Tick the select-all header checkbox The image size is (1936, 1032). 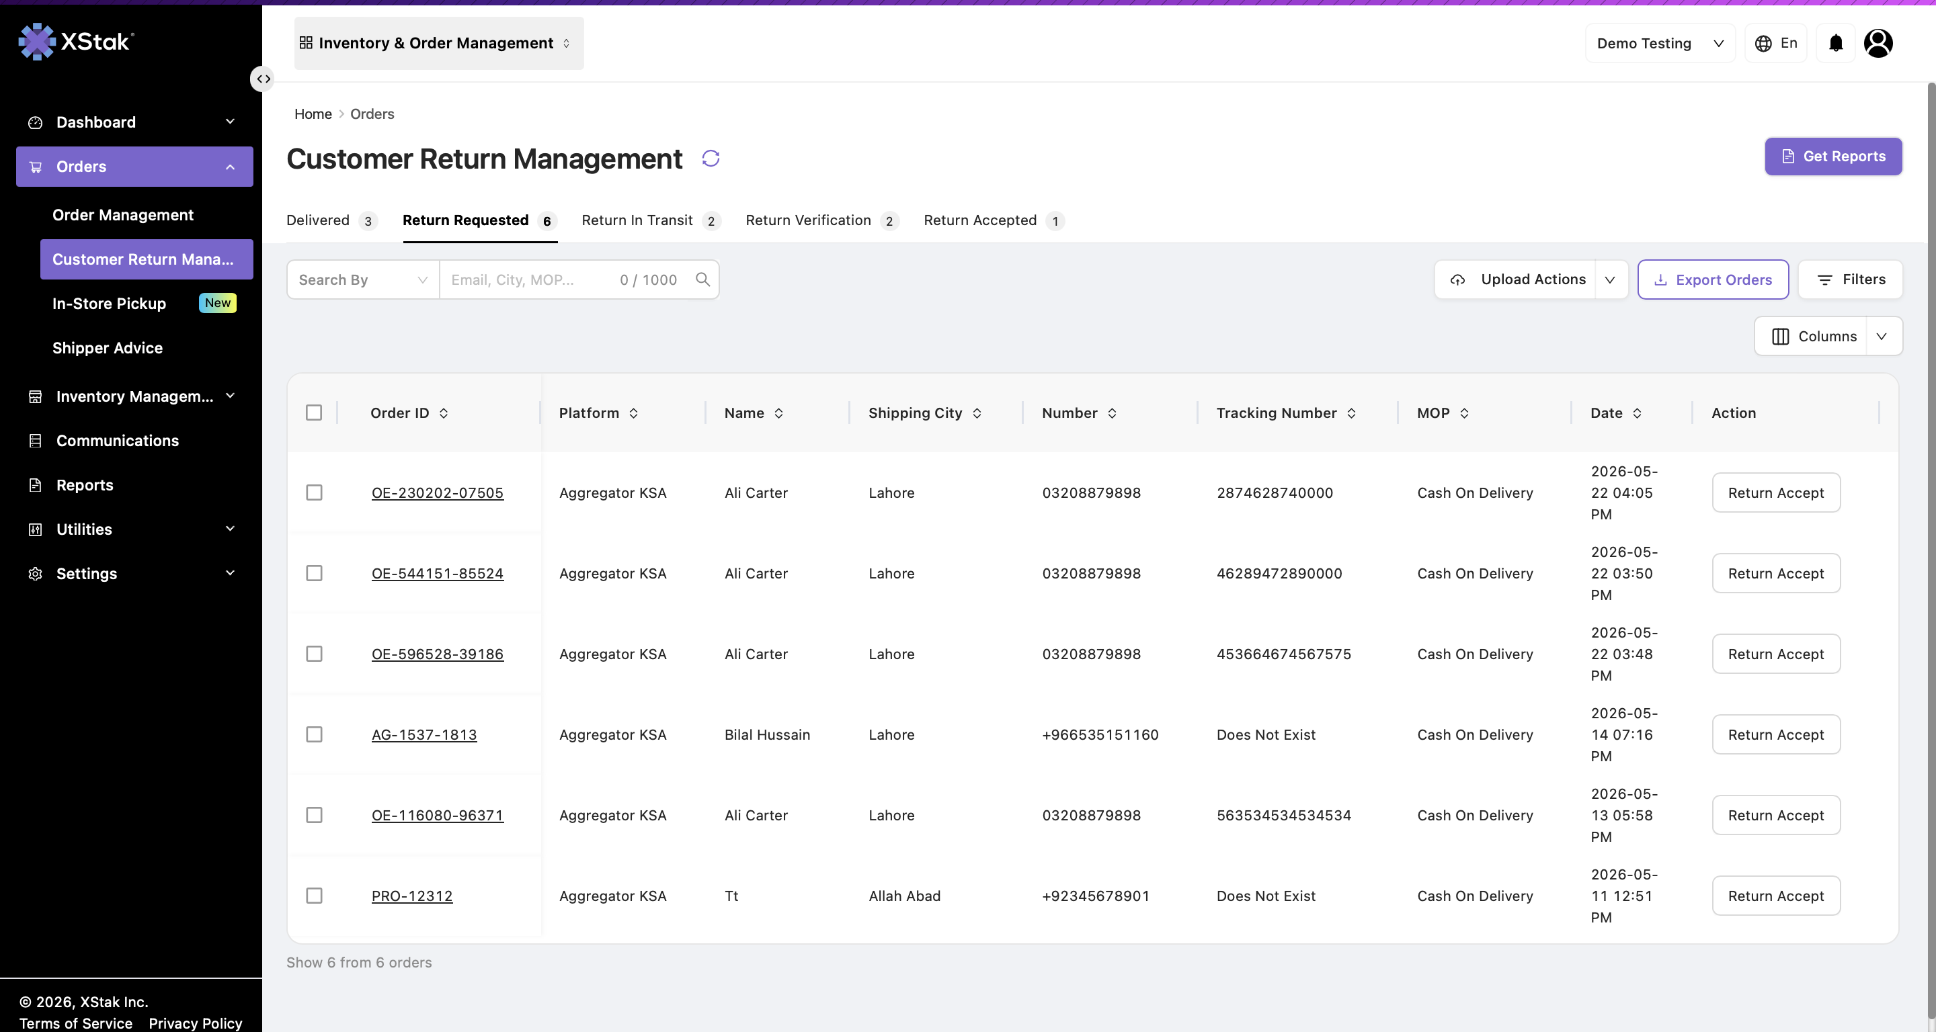314,413
